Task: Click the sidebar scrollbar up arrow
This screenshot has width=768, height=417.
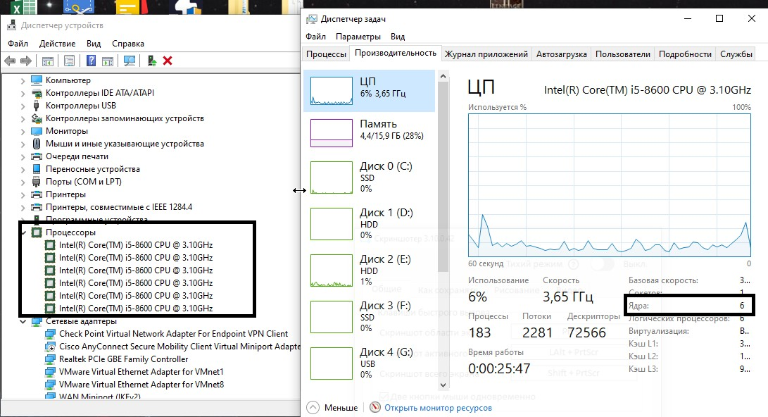Action: pyautogui.click(x=443, y=77)
